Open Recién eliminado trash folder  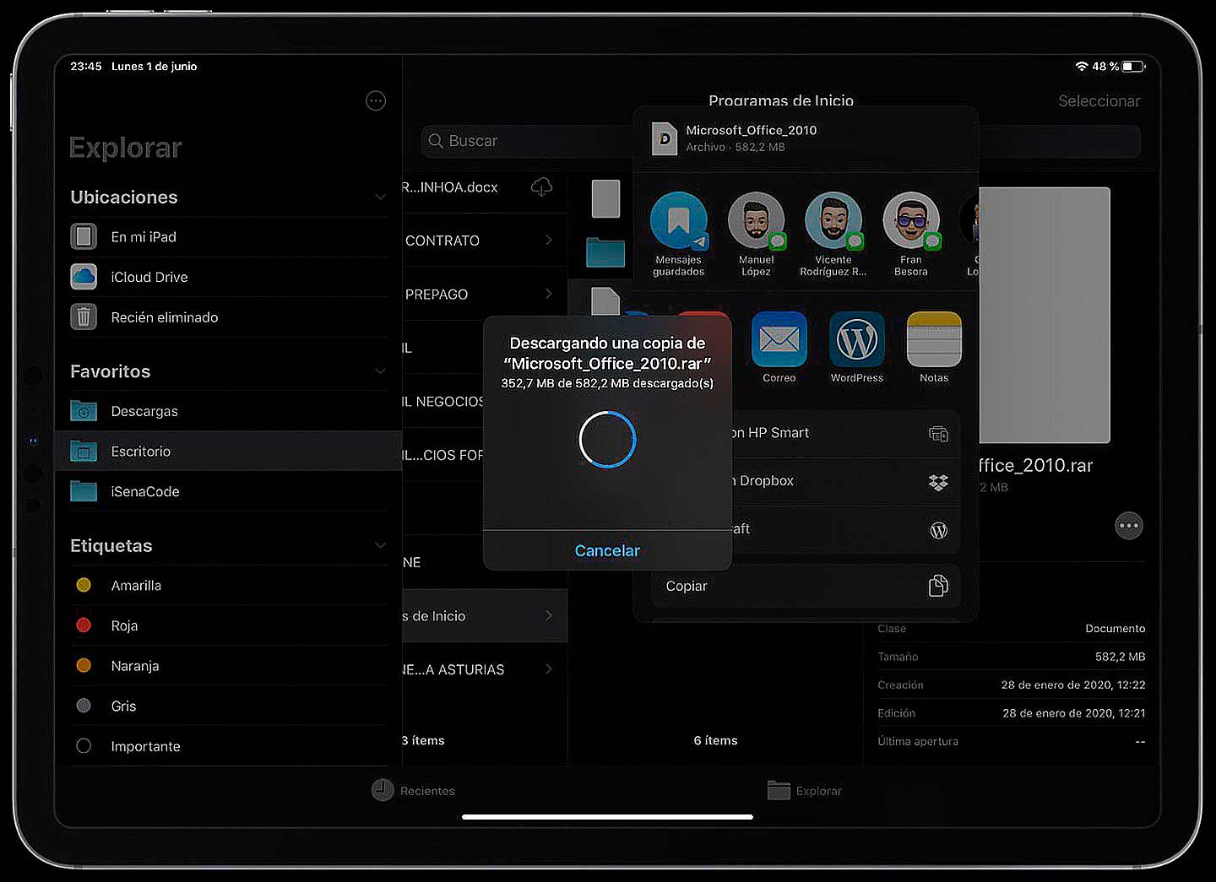click(228, 317)
